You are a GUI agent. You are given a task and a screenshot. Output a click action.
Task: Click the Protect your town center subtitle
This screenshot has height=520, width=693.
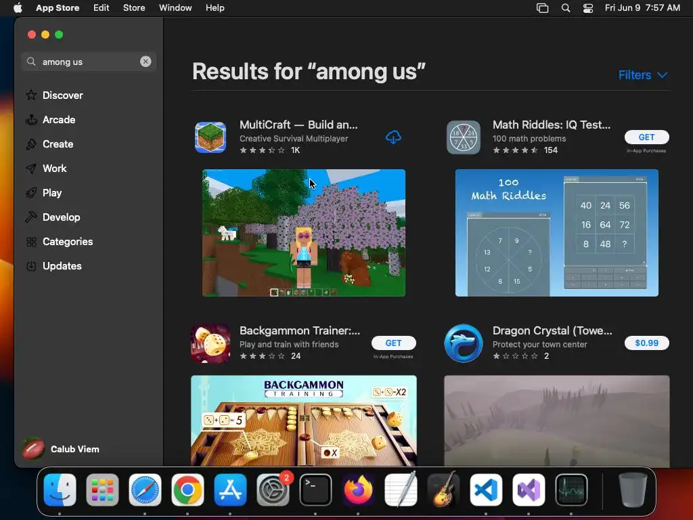click(539, 345)
